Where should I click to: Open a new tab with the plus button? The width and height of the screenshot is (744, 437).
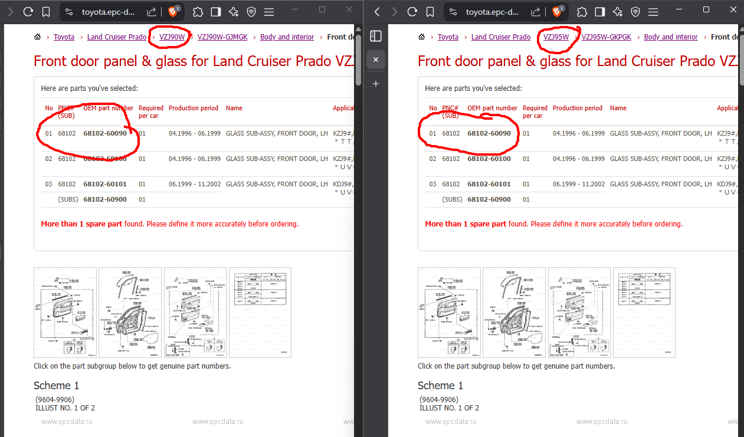coord(376,84)
